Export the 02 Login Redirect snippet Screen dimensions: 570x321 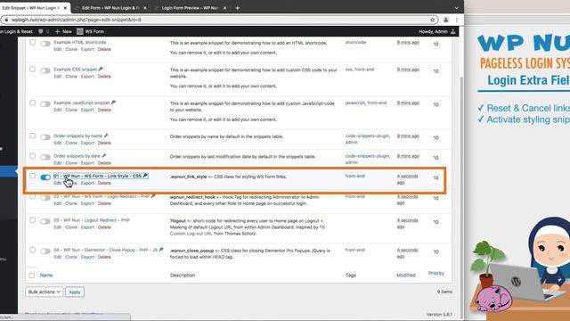click(87, 203)
